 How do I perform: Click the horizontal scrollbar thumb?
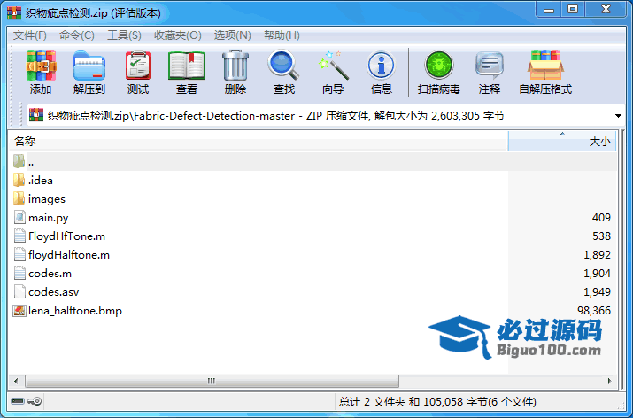pyautogui.click(x=212, y=381)
